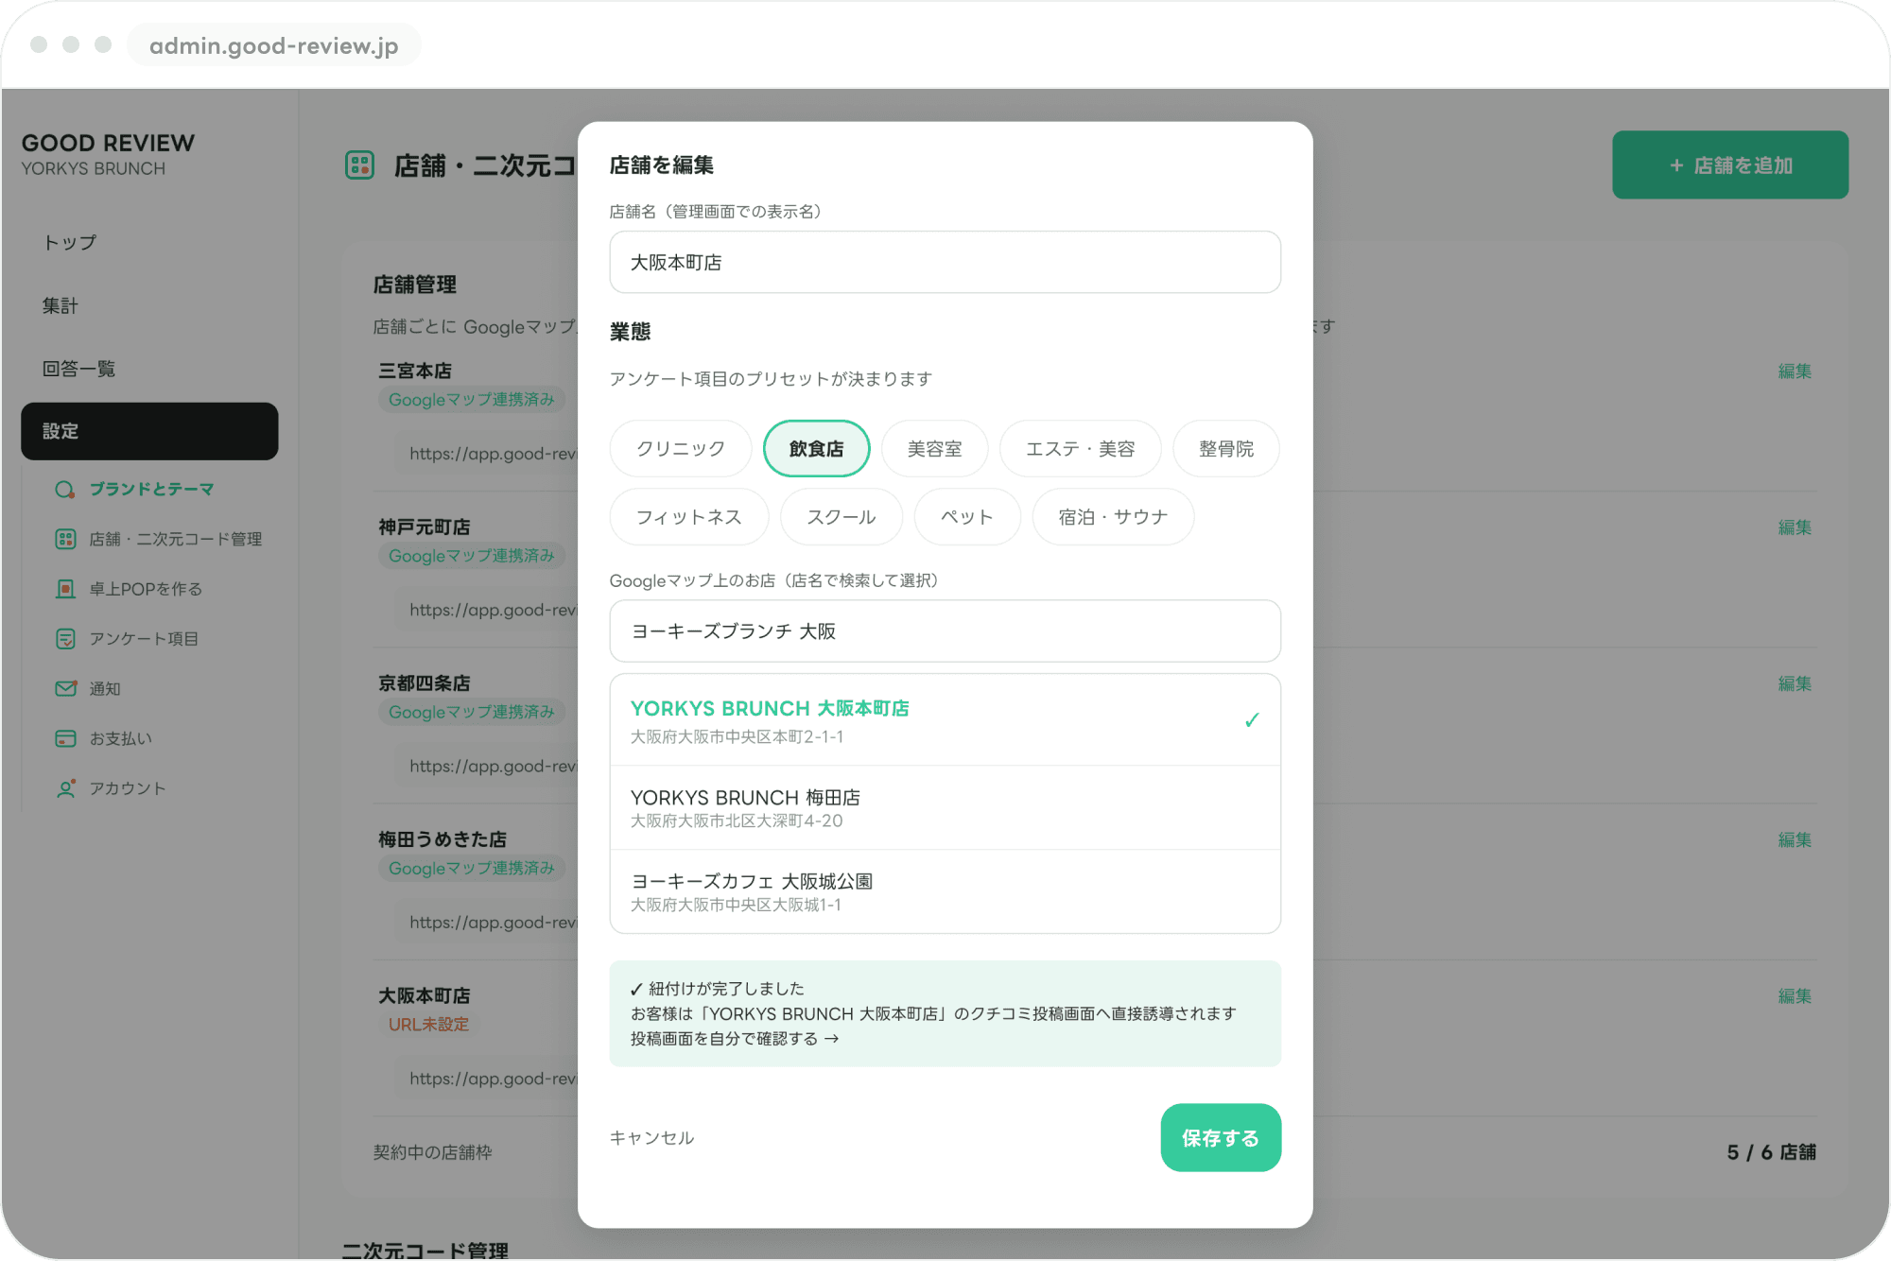This screenshot has height=1261, width=1891.
Task: Click the tabletop POP sidebar icon
Action: [x=65, y=589]
